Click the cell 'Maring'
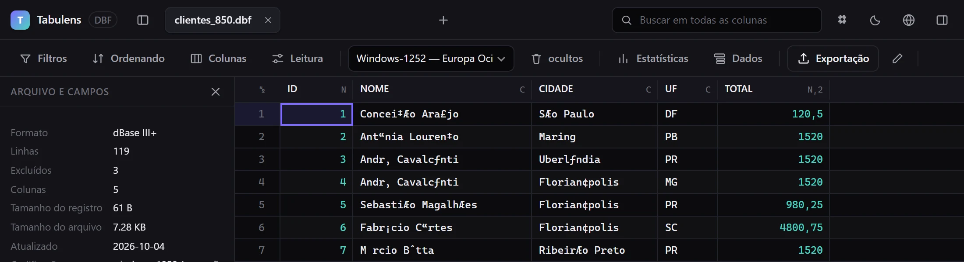964x262 pixels. point(595,137)
